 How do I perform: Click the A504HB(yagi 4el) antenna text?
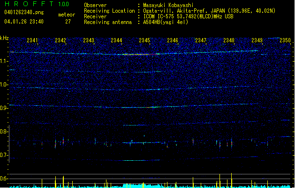pyautogui.click(x=166, y=22)
